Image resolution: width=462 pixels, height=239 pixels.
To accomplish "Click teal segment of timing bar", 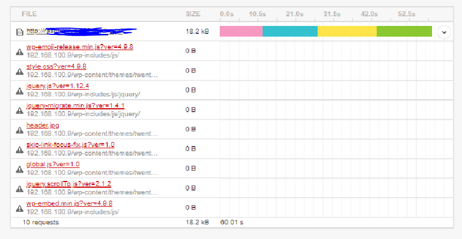I will tap(290, 32).
